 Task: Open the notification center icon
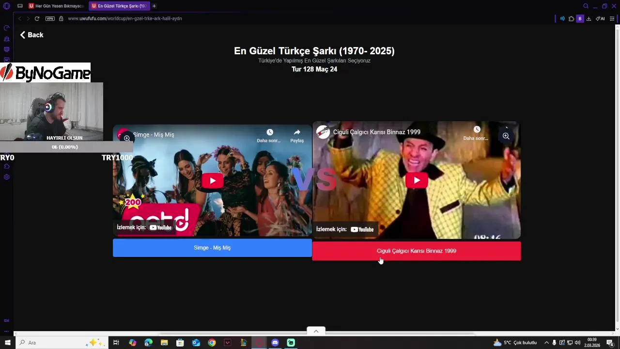click(x=610, y=343)
